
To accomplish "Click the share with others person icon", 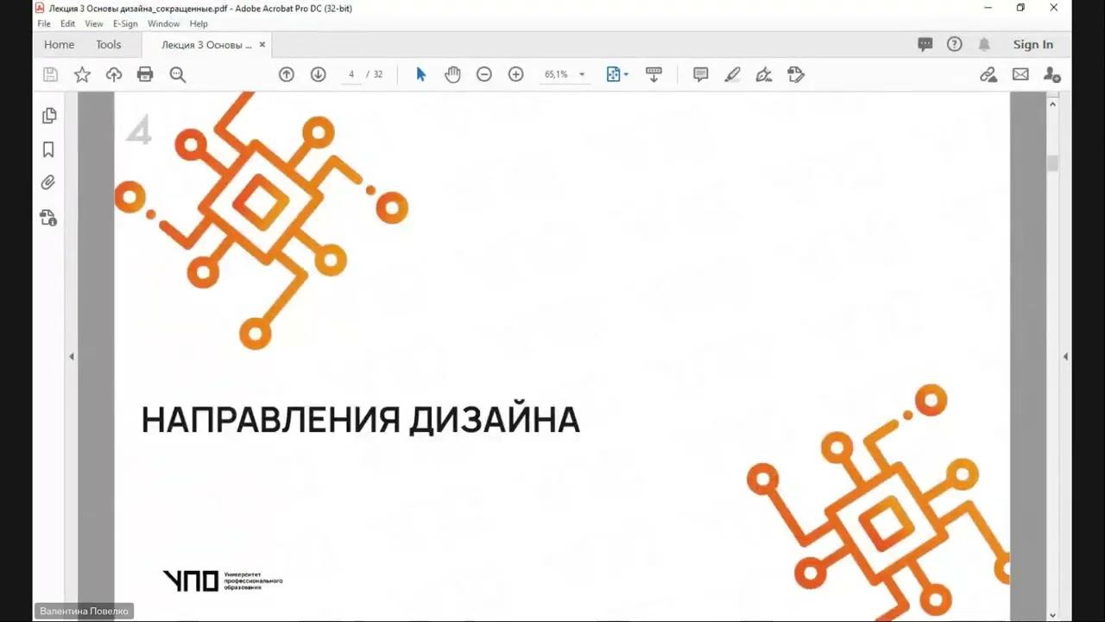I will (1051, 74).
